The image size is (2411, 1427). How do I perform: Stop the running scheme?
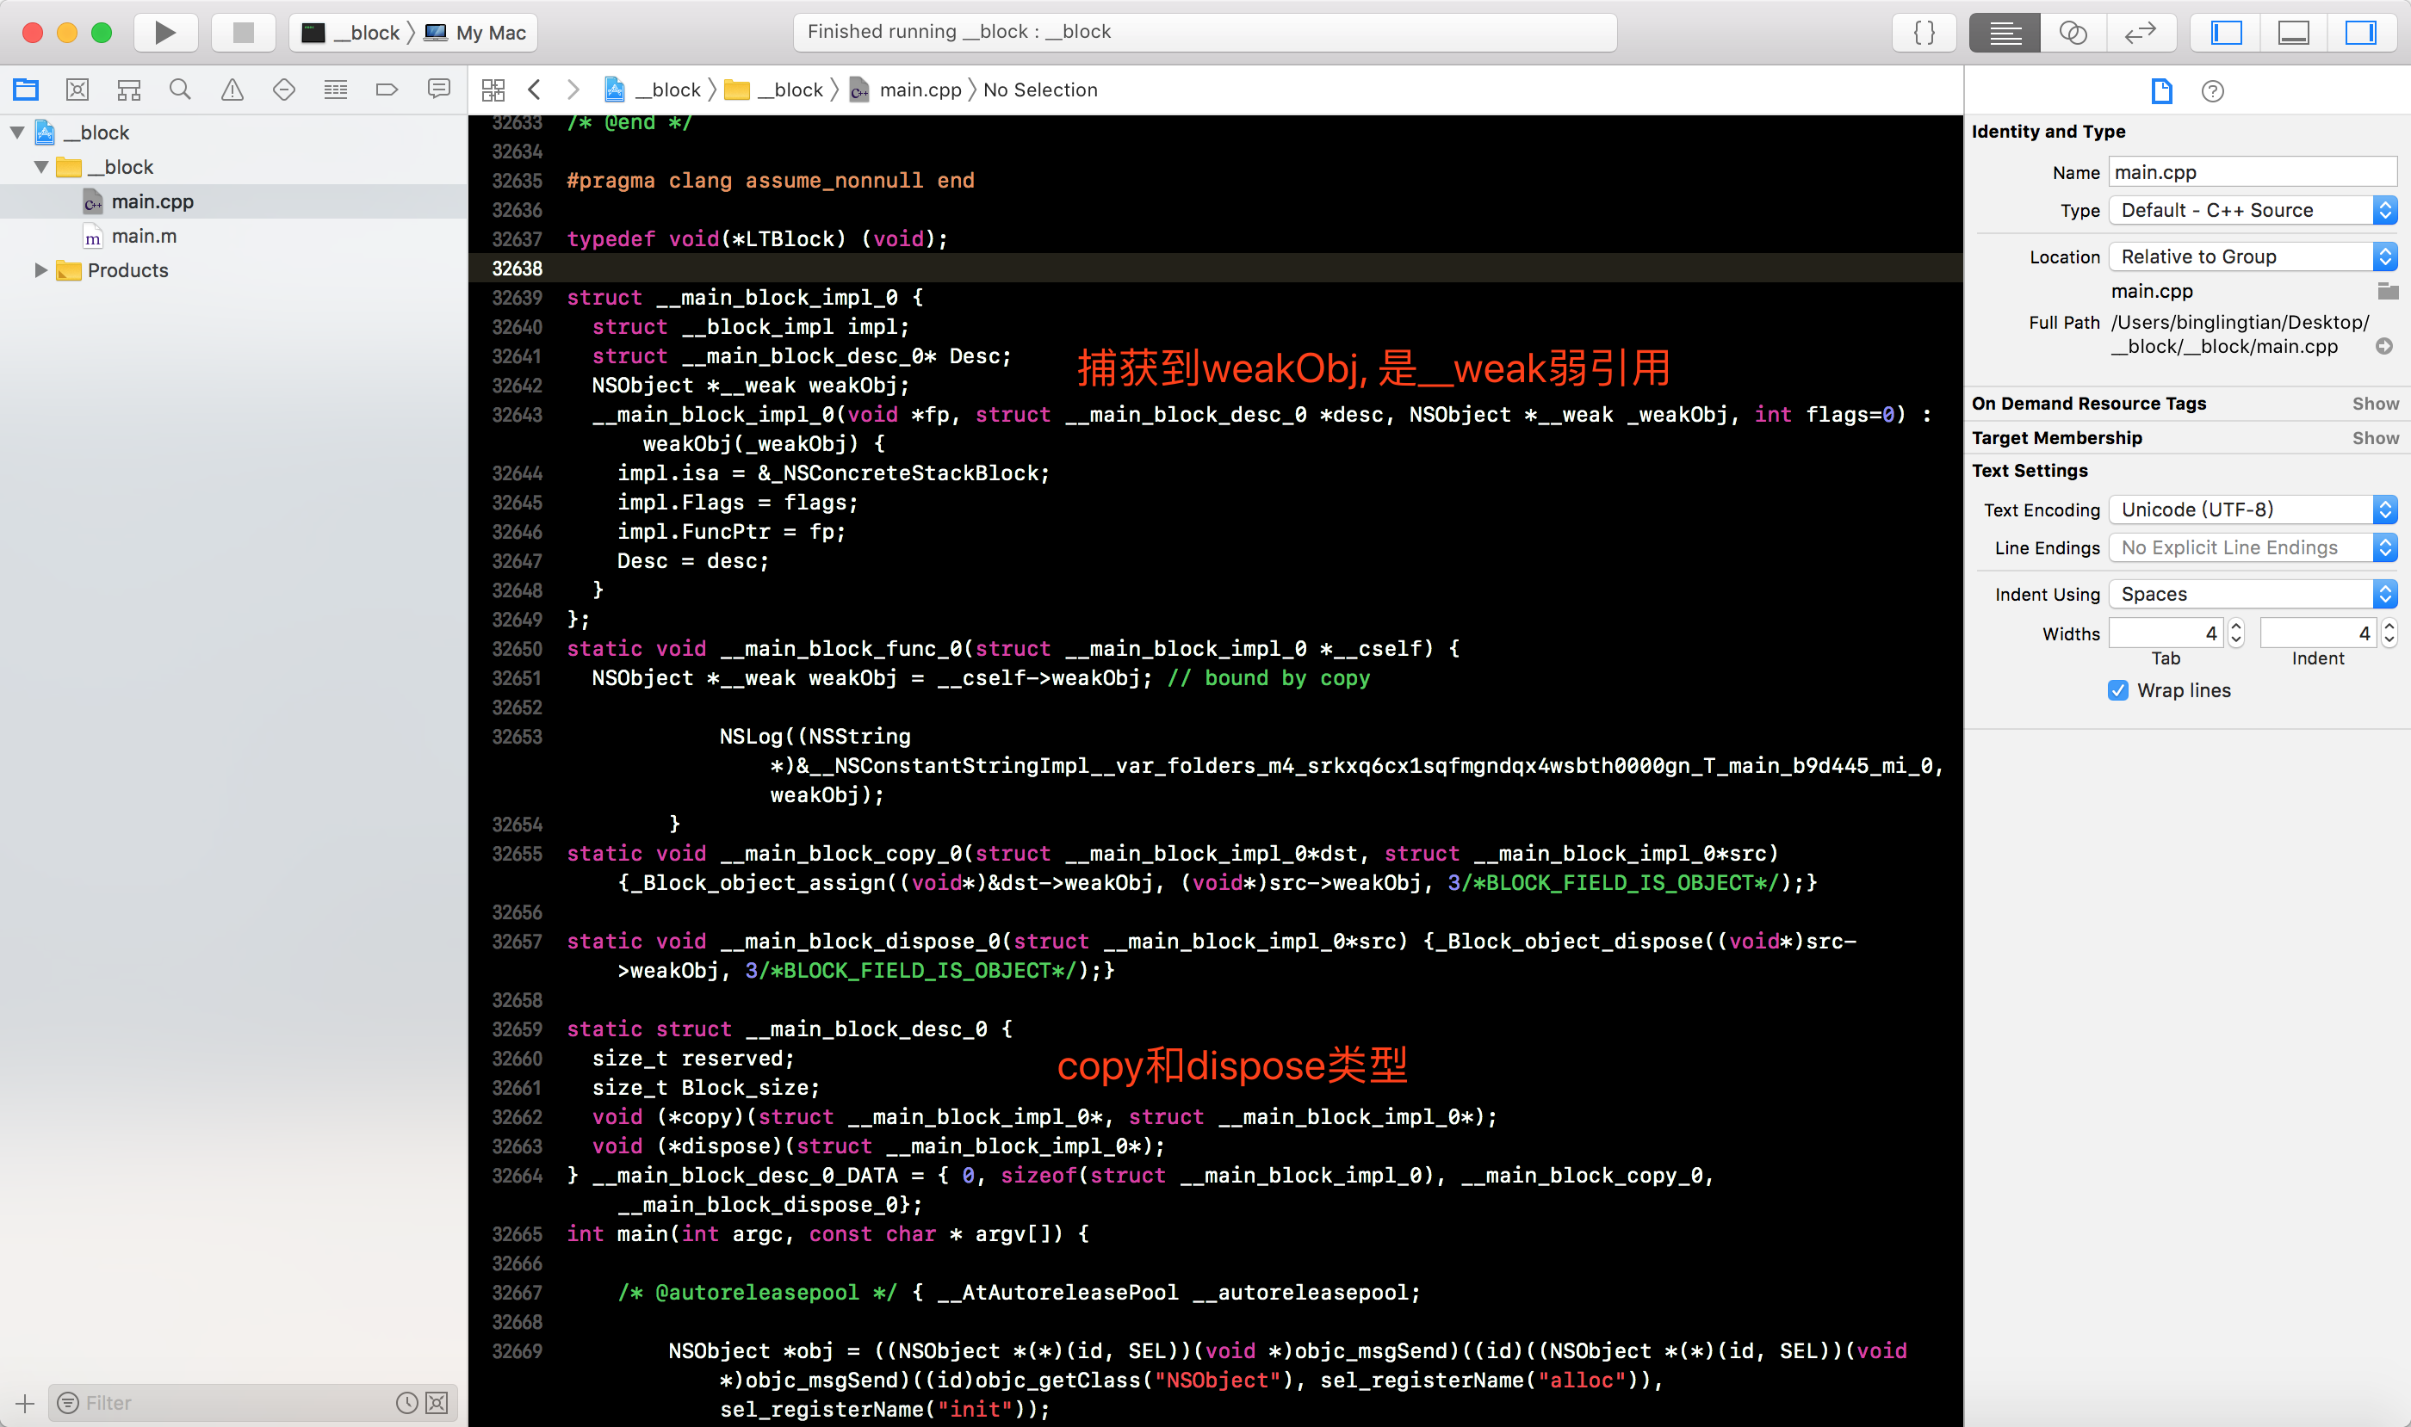click(x=244, y=33)
